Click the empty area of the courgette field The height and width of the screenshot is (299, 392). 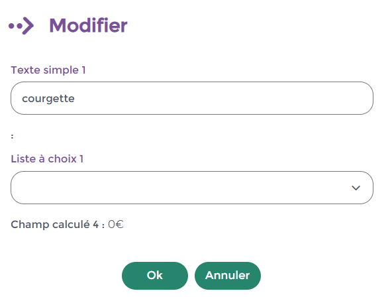222,98
